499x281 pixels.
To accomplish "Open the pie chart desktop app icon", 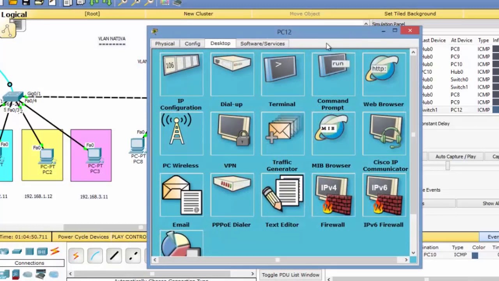I will point(181,244).
